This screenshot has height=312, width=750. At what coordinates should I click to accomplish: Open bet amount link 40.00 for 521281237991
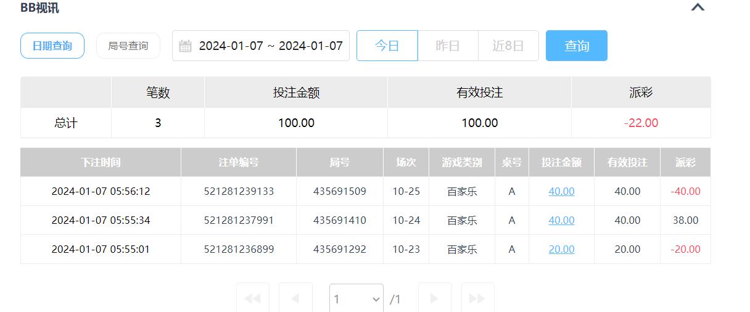click(x=561, y=220)
